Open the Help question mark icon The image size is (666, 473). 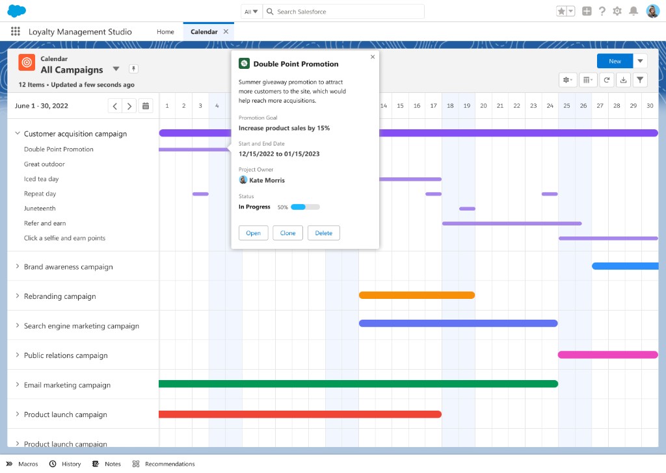tap(602, 12)
